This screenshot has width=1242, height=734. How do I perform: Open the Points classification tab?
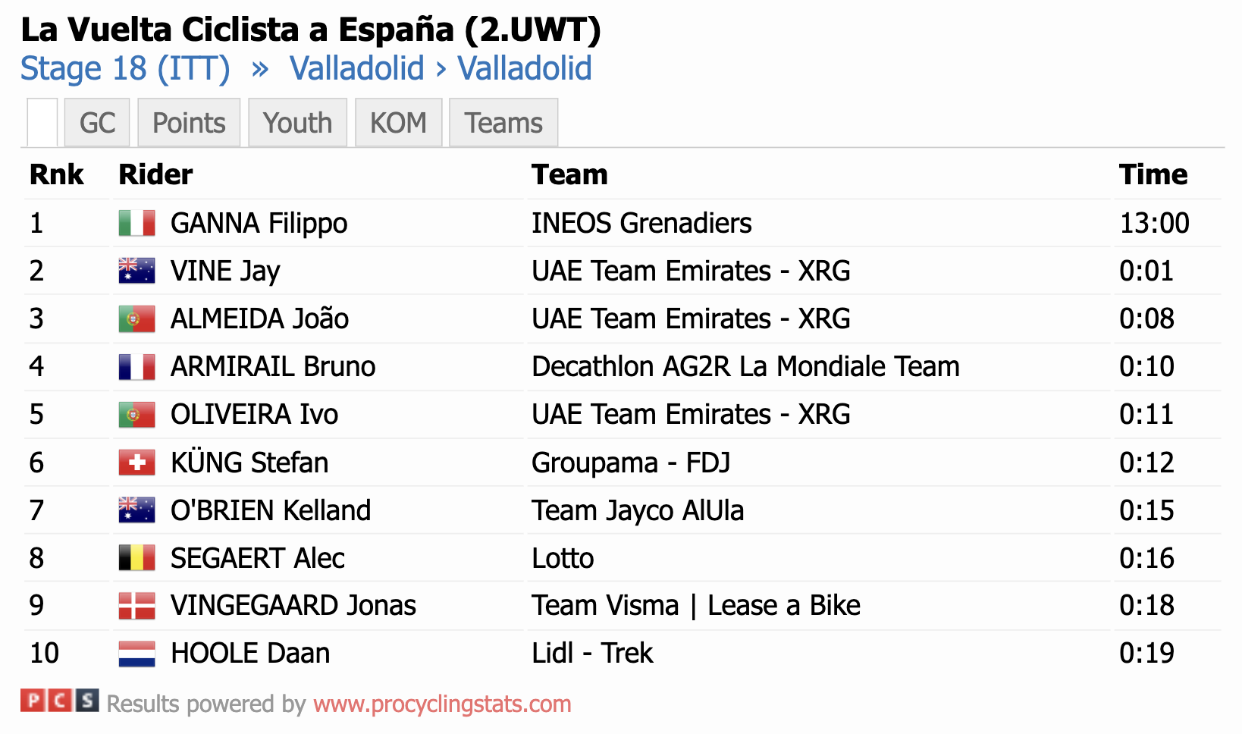(x=189, y=123)
